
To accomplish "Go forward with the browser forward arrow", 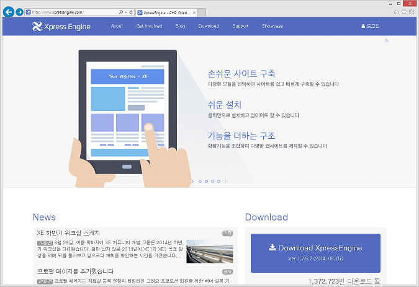I will point(19,12).
